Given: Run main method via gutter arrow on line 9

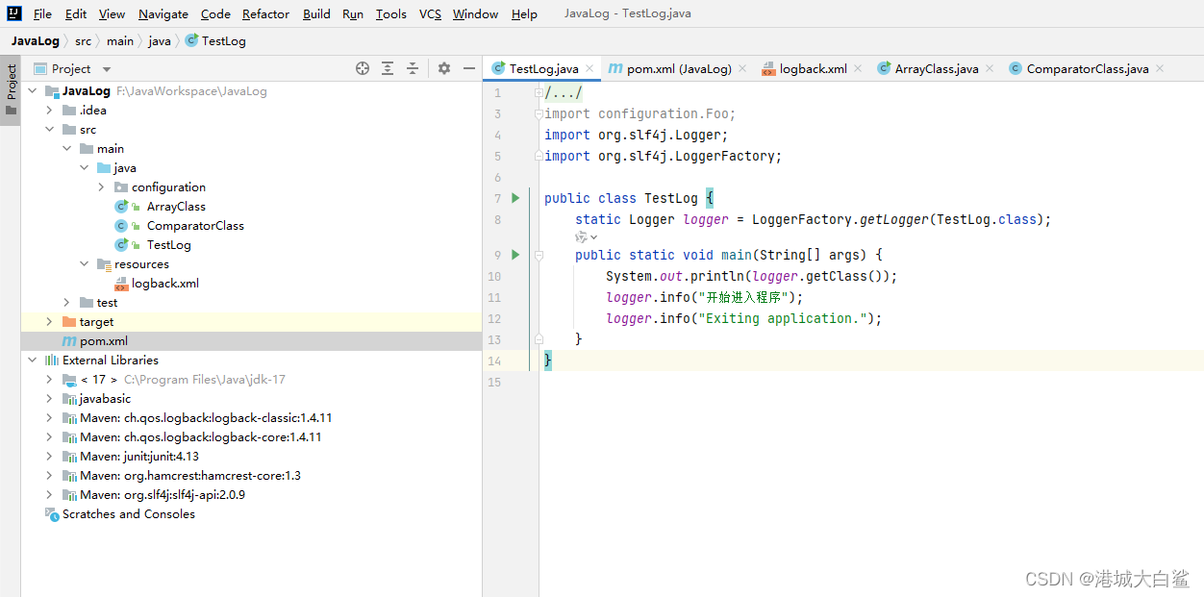Looking at the screenshot, I should coord(515,255).
